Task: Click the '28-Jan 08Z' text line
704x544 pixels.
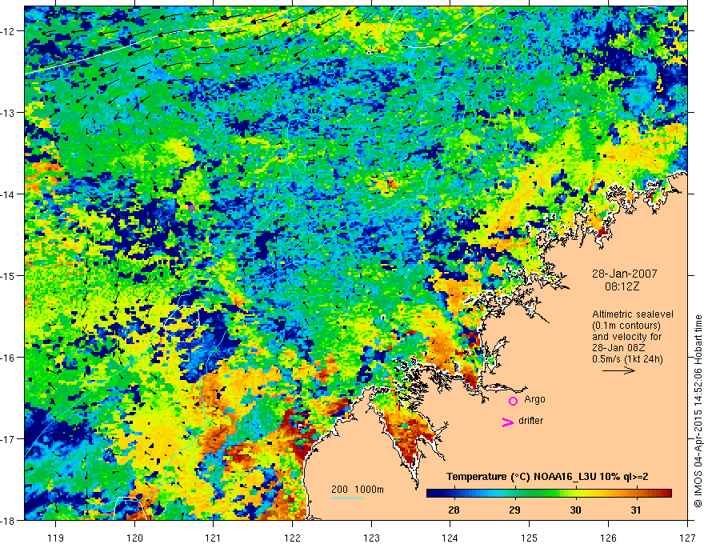Action: click(x=621, y=348)
